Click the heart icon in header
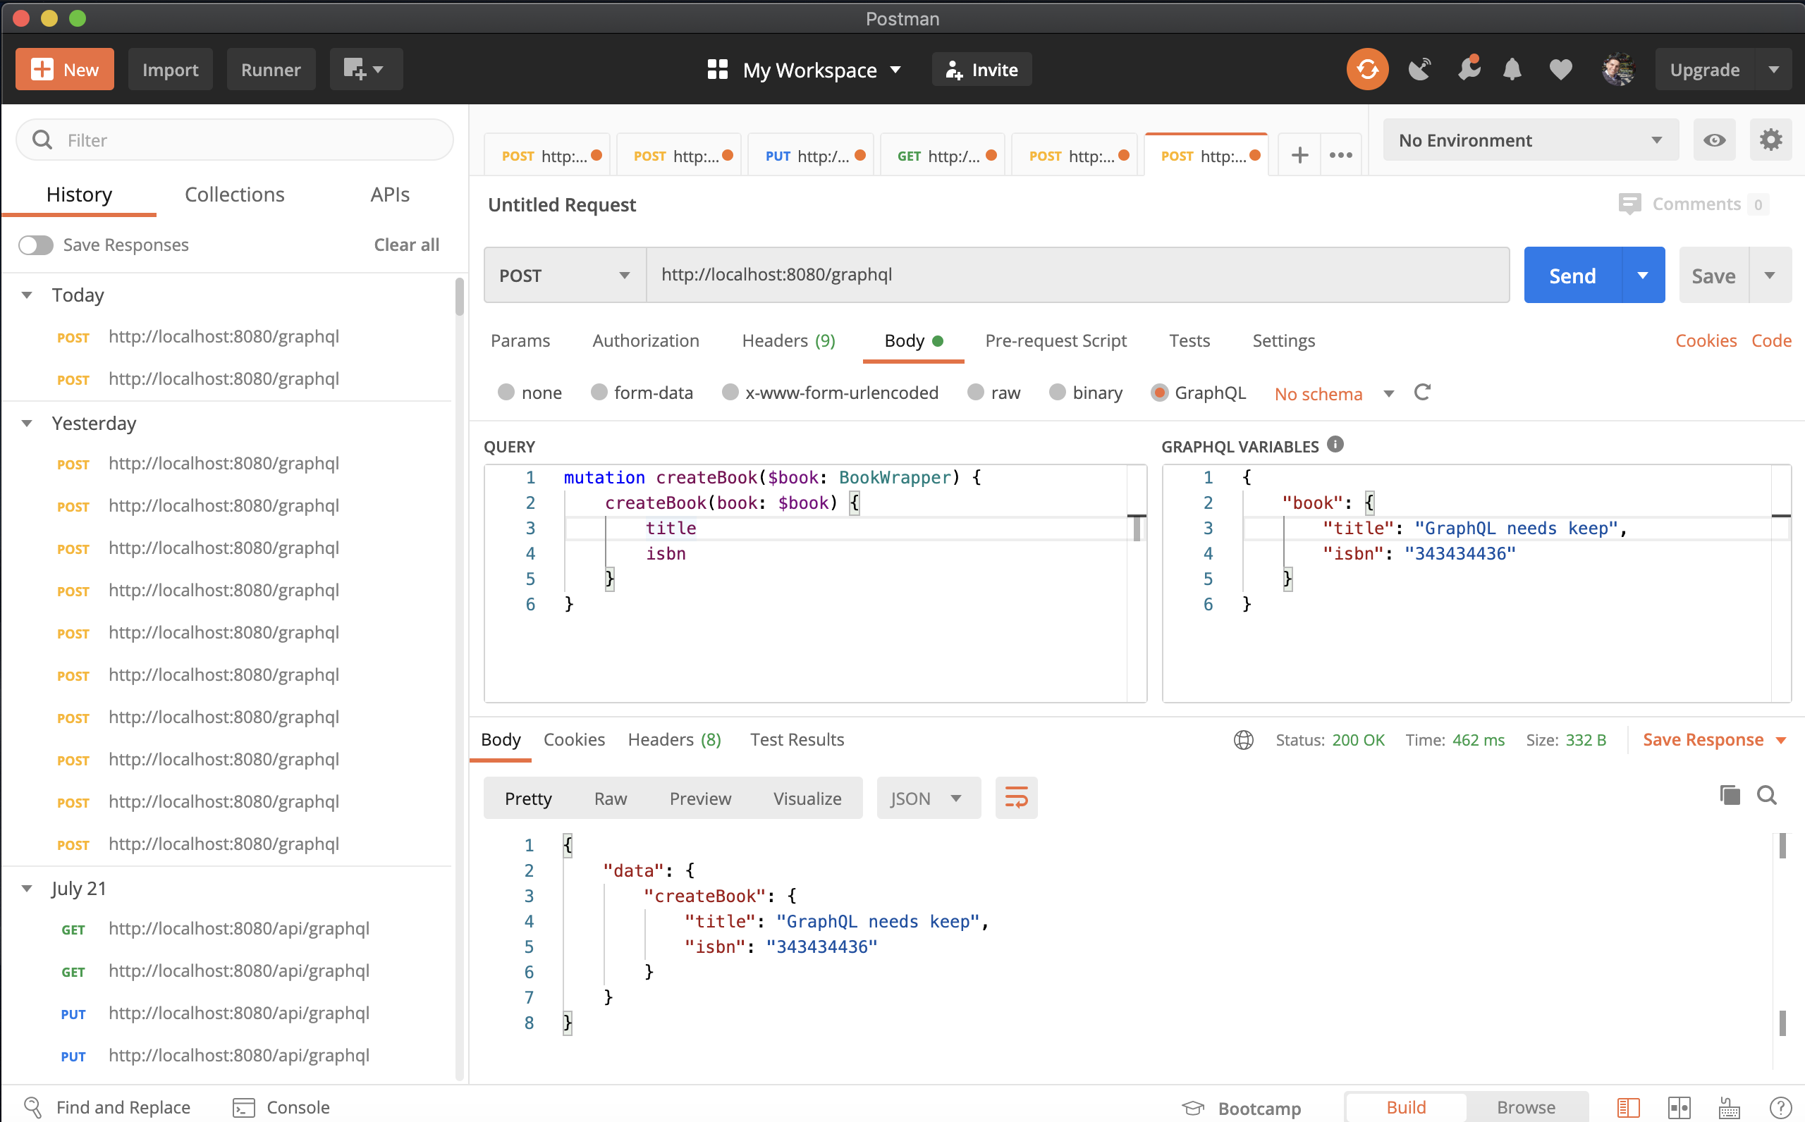The height and width of the screenshot is (1122, 1805). [1561, 70]
